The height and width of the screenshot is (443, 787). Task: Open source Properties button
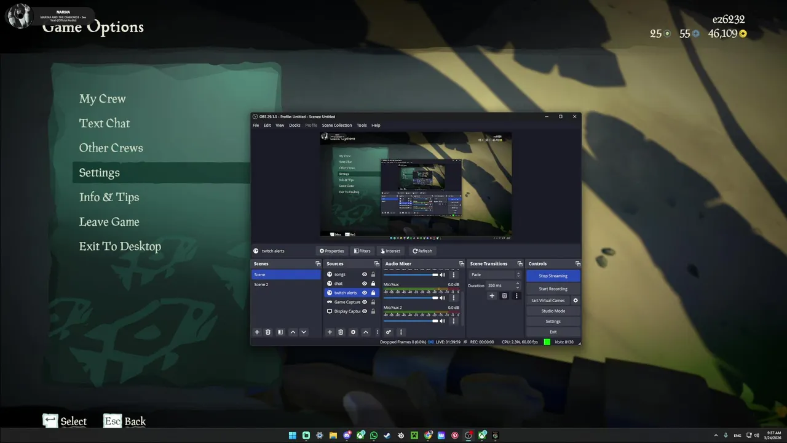(x=332, y=251)
